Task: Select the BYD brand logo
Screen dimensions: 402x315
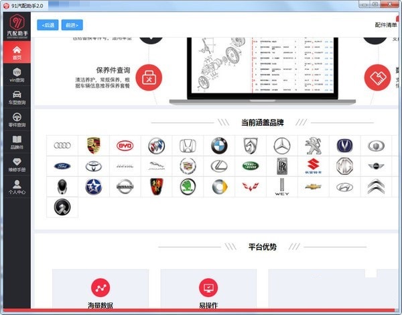Action: click(x=125, y=146)
